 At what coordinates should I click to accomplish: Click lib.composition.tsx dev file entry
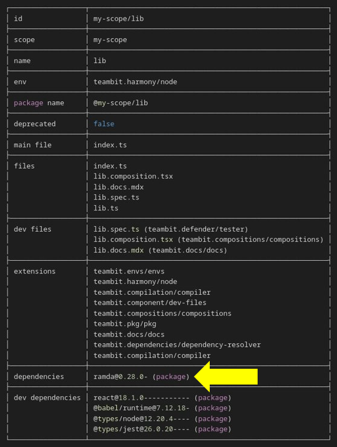tap(209, 240)
